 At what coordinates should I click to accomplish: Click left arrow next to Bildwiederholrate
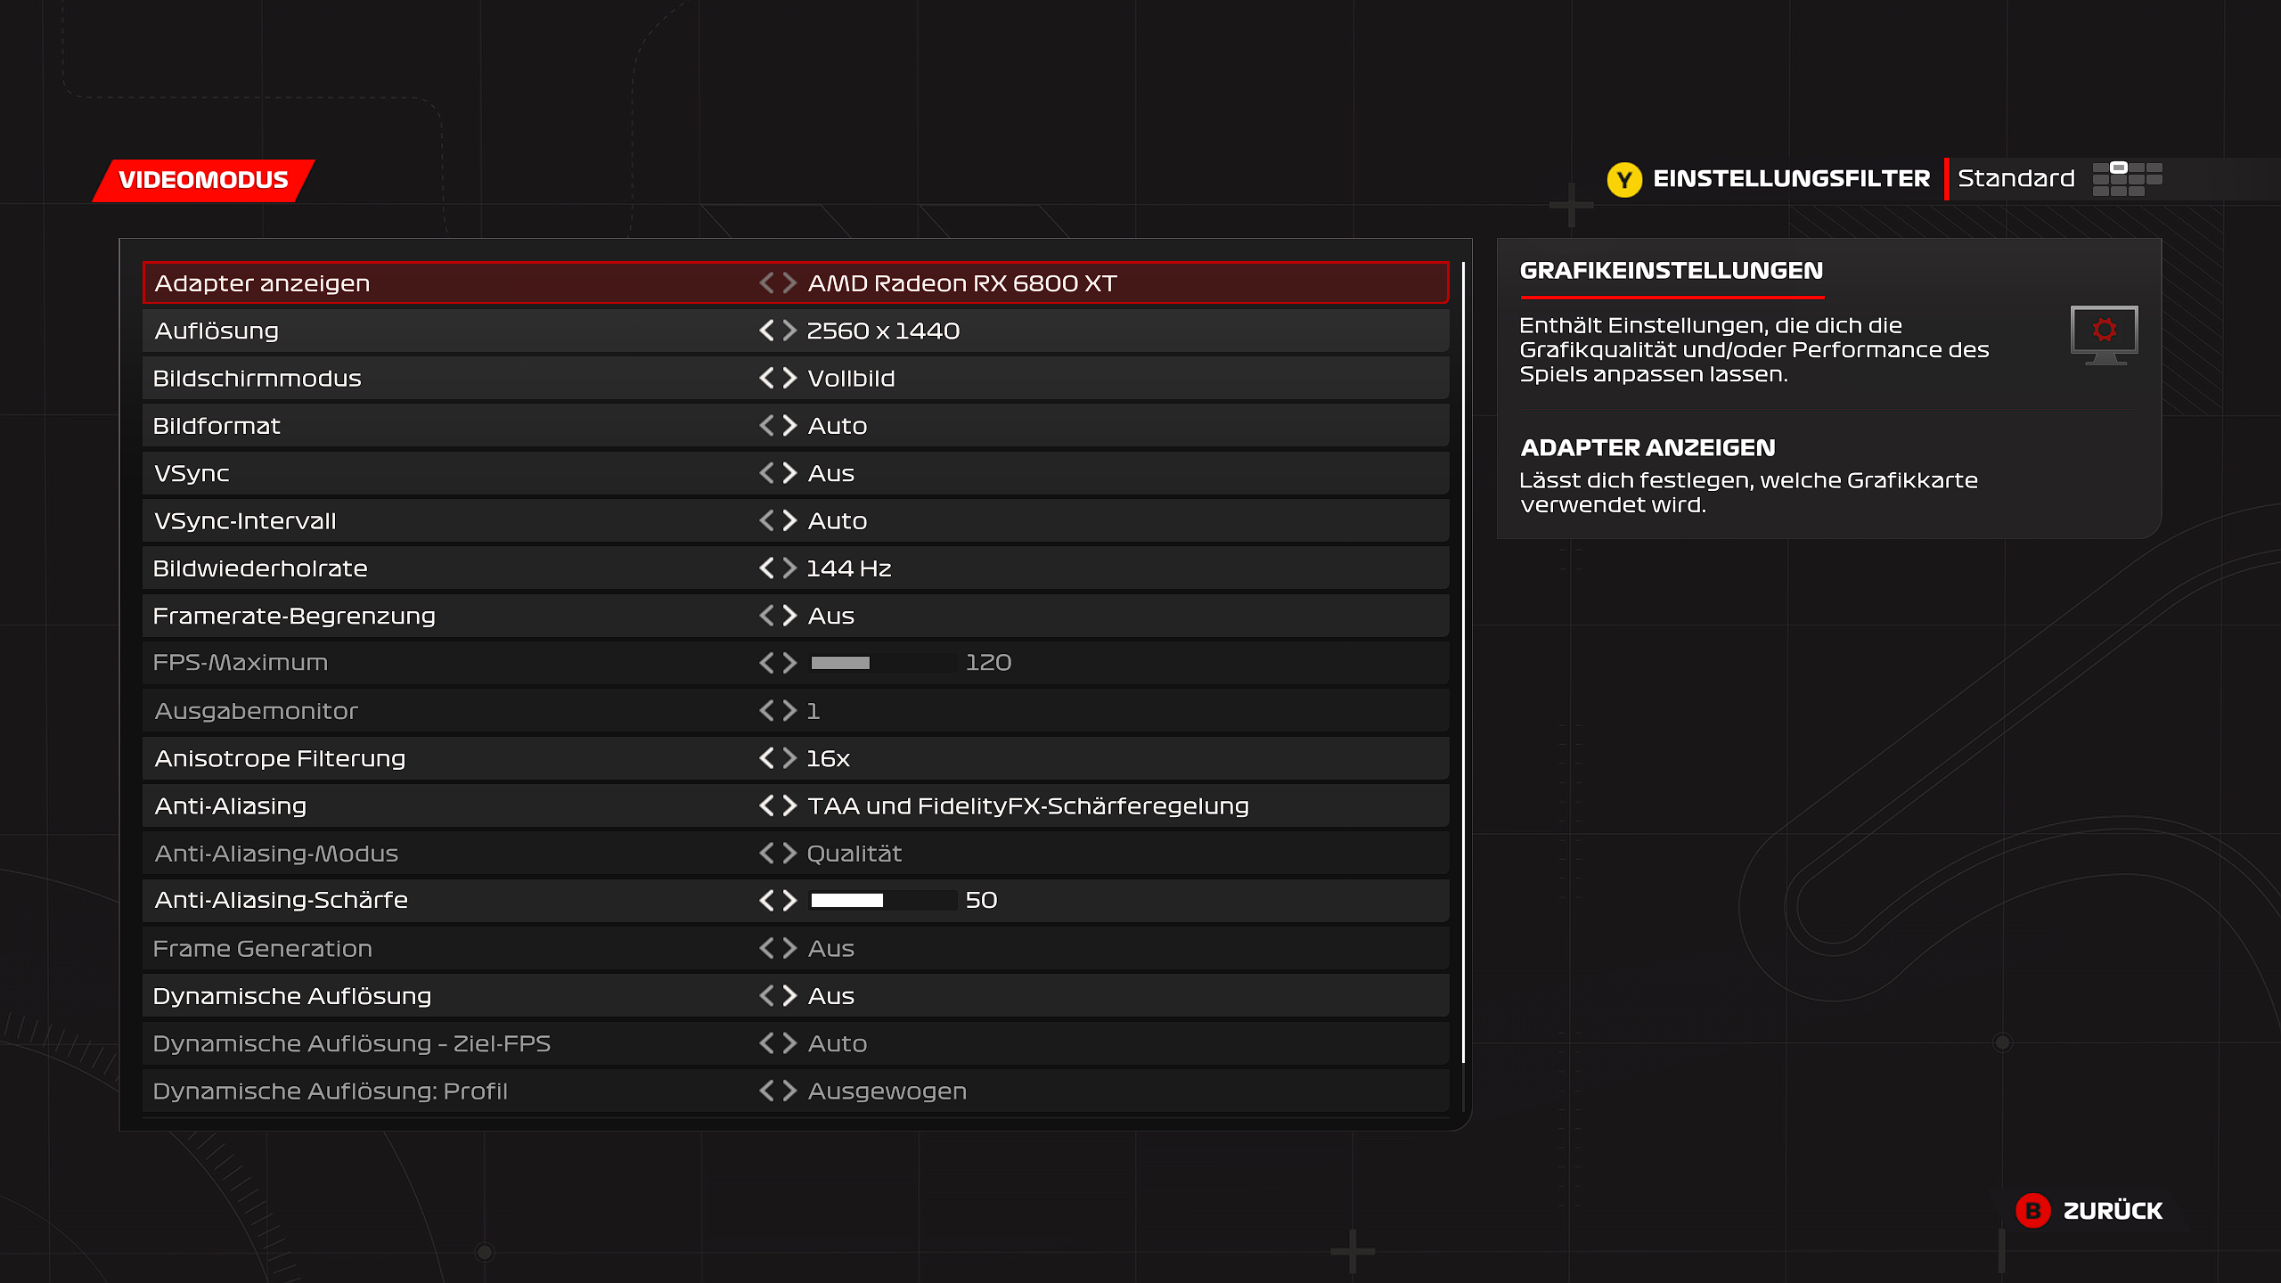766,568
